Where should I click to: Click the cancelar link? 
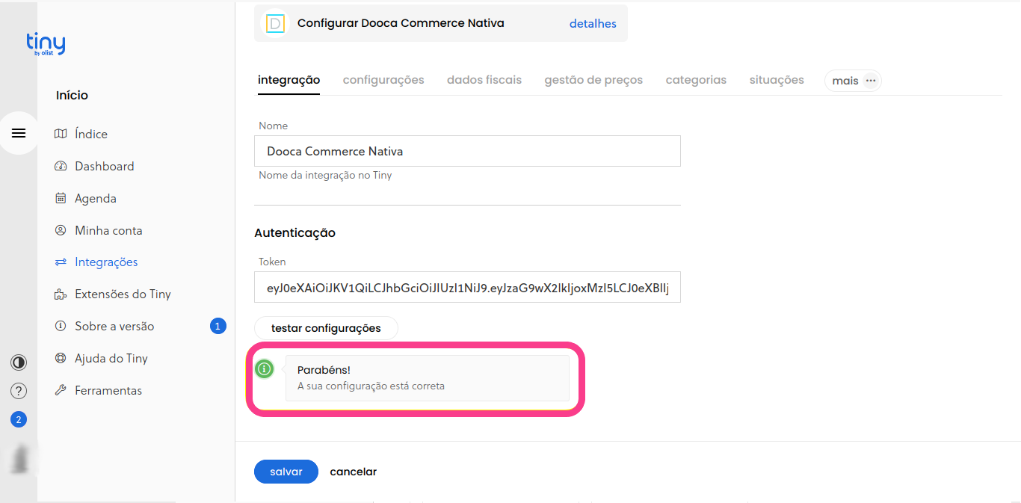(x=354, y=472)
